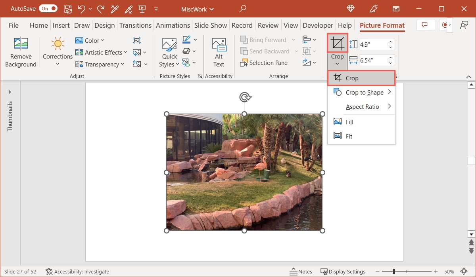Click the Compress Pictures icon
The image size is (476, 277).
click(137, 40)
